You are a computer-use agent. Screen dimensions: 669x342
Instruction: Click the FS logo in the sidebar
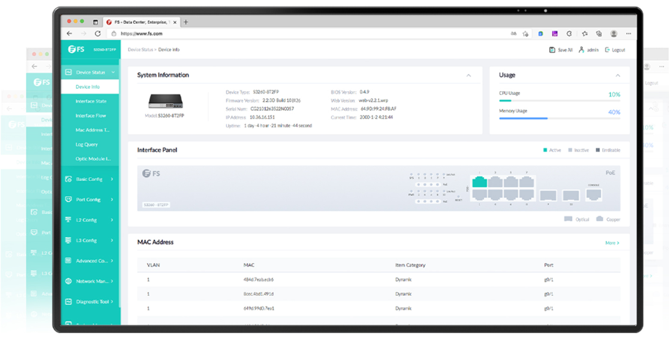tap(76, 49)
